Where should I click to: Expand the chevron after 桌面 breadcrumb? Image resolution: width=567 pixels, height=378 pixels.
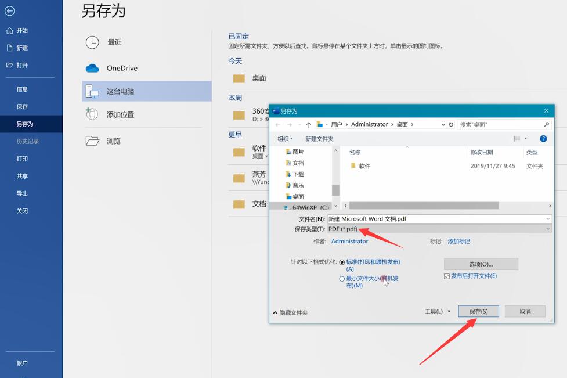412,124
